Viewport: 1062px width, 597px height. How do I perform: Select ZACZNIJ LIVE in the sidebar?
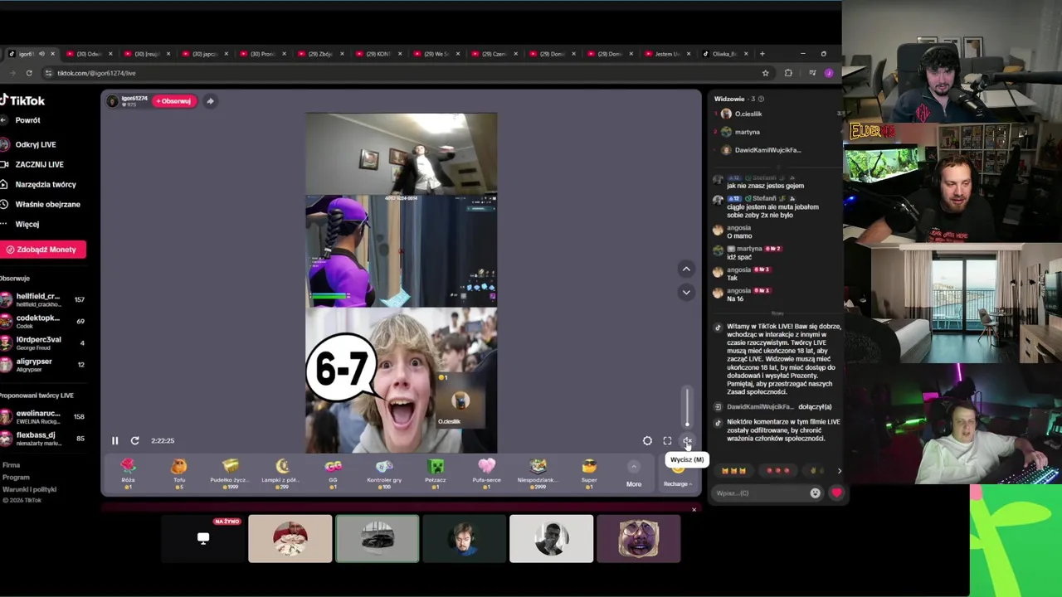39,164
